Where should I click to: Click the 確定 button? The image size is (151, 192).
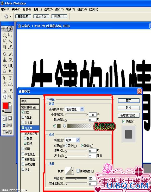[129, 101]
